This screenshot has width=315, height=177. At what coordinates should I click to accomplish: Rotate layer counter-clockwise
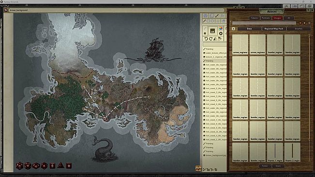(x=206, y=39)
